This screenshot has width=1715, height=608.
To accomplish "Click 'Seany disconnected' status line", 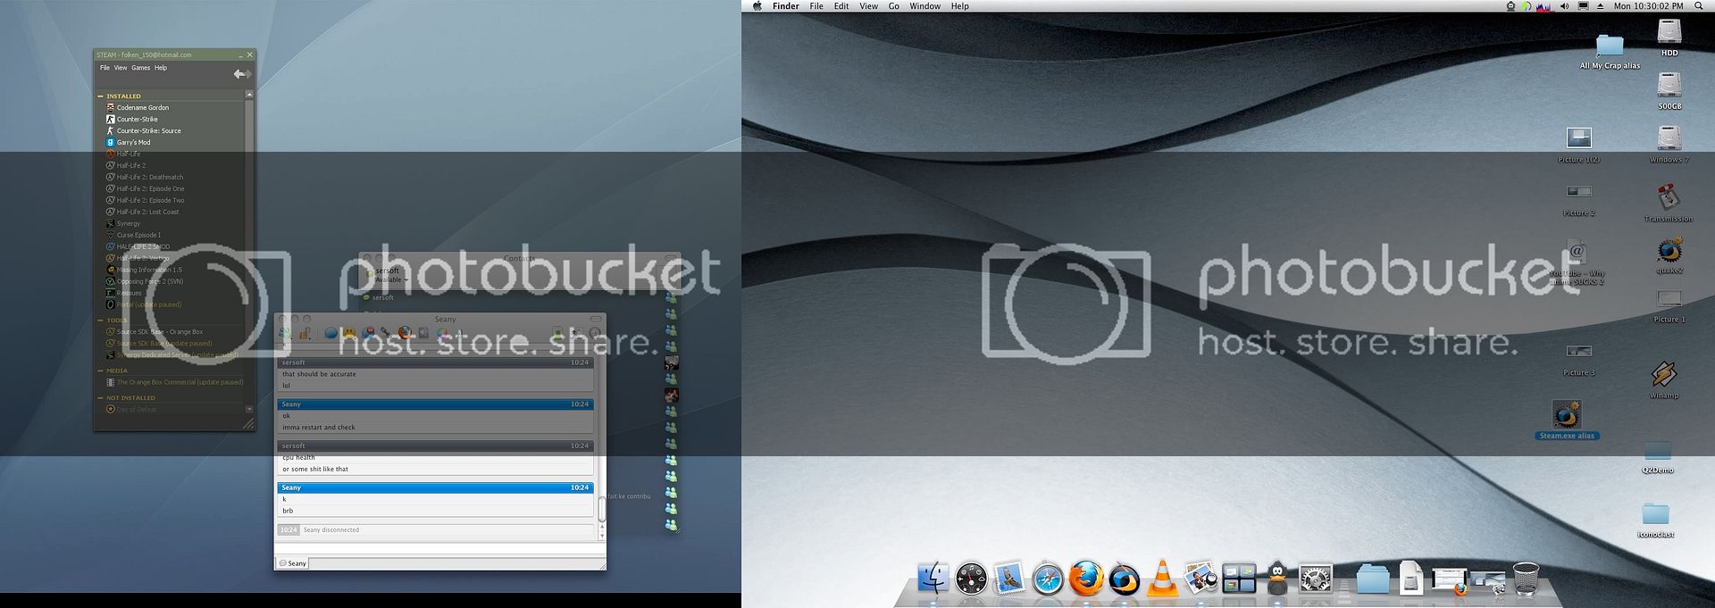I will [x=331, y=530].
